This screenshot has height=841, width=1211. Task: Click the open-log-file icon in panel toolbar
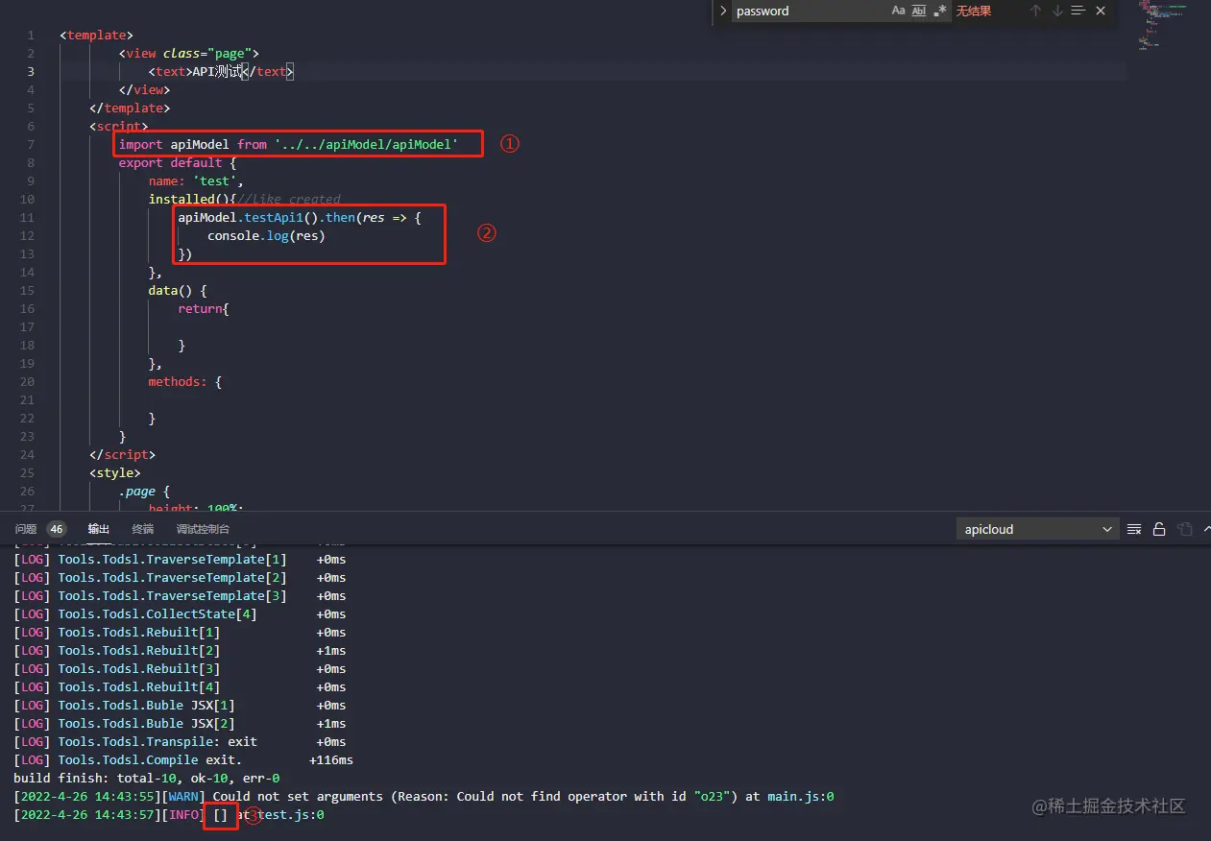click(x=1185, y=529)
